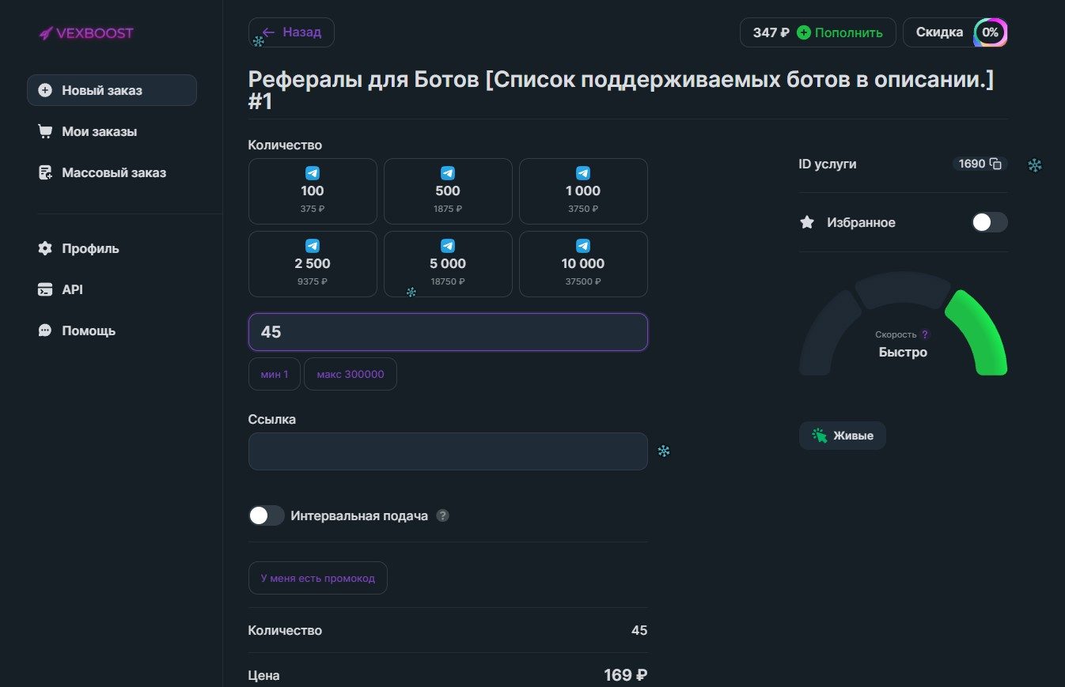Click У меня есть промокод button
The image size is (1065, 687).
tap(317, 578)
